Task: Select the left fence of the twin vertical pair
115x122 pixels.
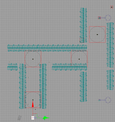Action: coord(23,86)
